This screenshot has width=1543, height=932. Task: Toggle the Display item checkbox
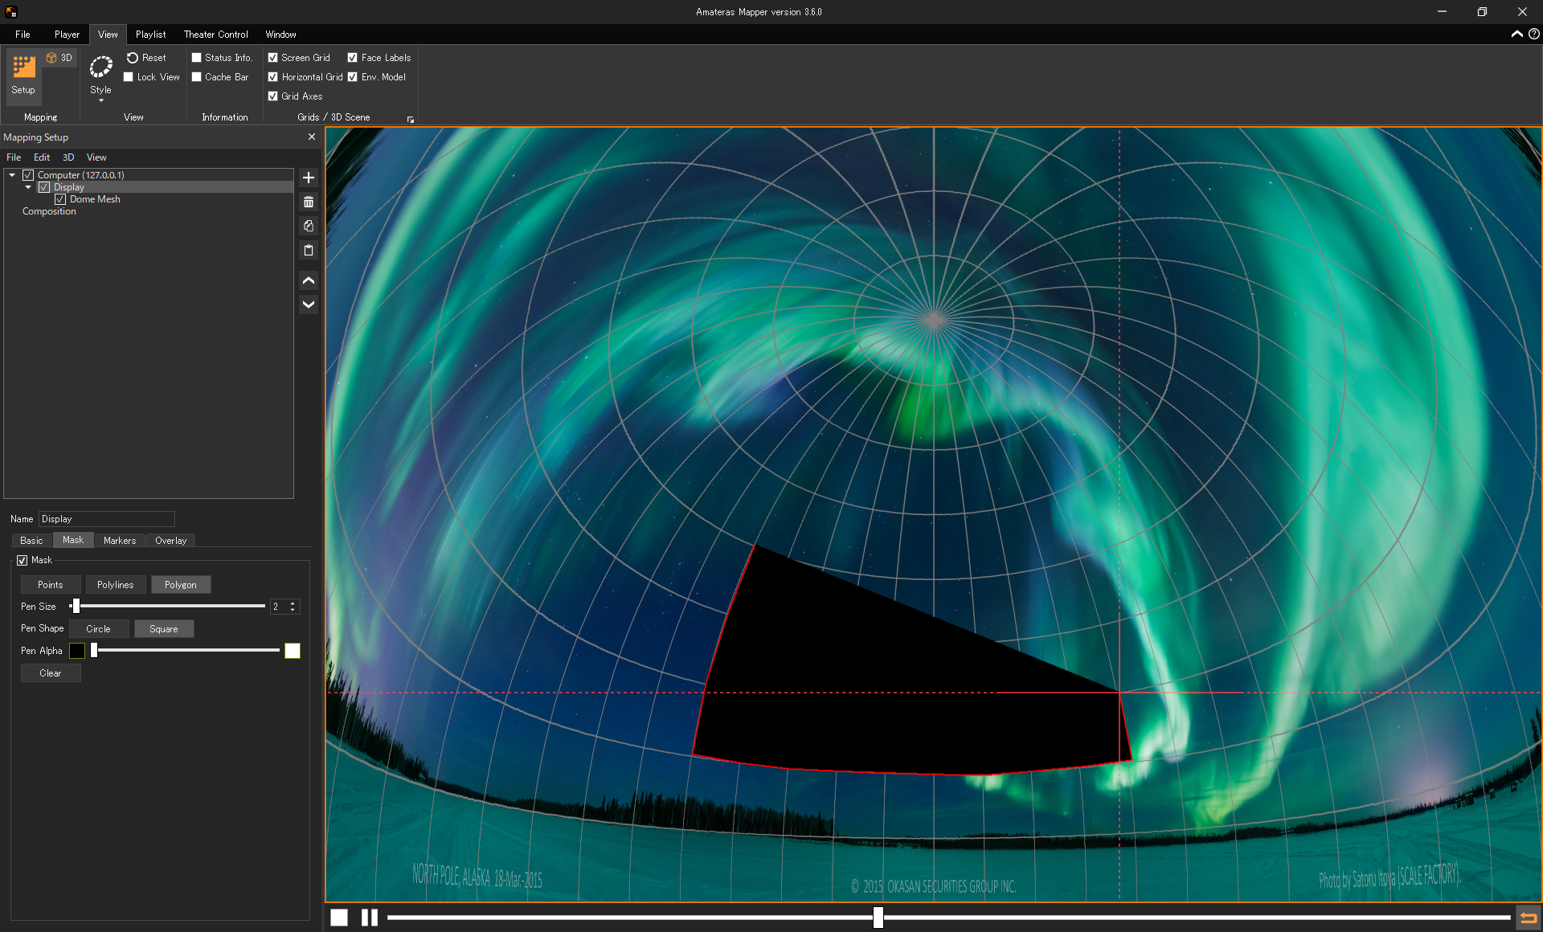(44, 187)
